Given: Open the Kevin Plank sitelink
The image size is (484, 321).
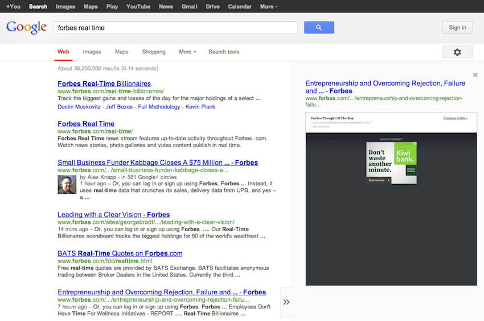Looking at the screenshot, I should [200, 107].
